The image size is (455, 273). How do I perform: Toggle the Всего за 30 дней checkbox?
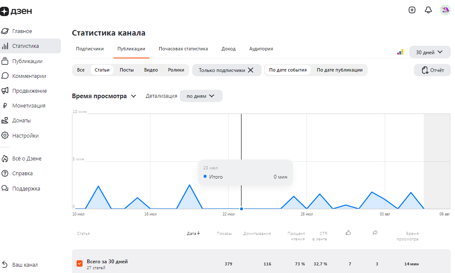pyautogui.click(x=80, y=263)
